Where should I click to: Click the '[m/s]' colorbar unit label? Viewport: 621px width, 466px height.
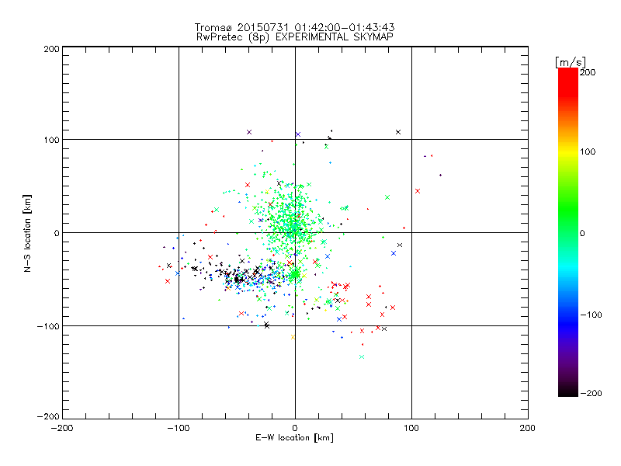571,62
